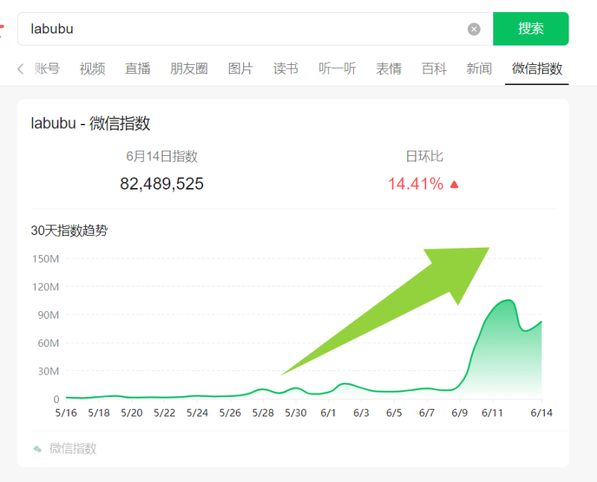Open the 表情 tab
This screenshot has width=597, height=482.
pyautogui.click(x=389, y=68)
